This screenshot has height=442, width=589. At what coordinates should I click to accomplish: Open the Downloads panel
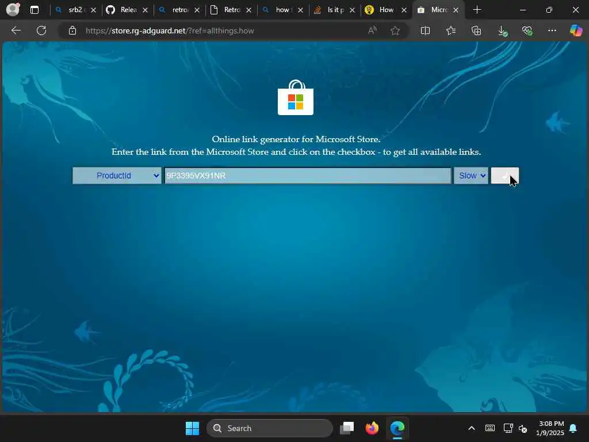click(502, 31)
